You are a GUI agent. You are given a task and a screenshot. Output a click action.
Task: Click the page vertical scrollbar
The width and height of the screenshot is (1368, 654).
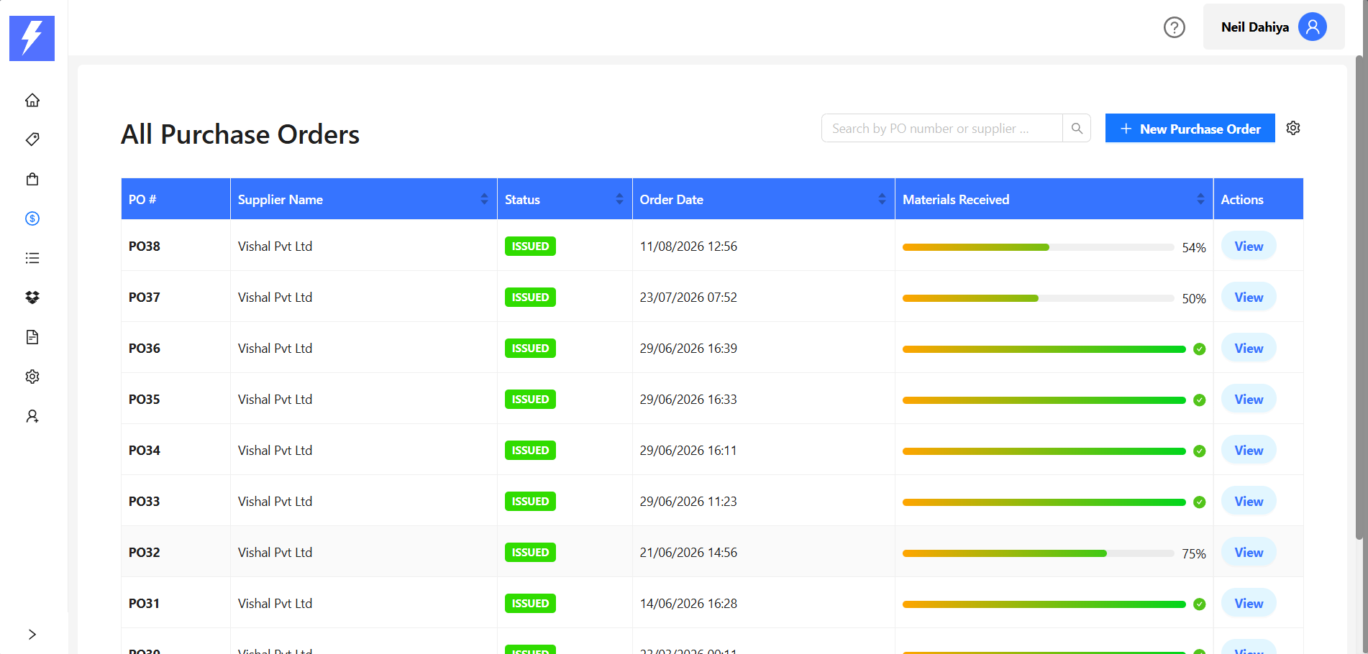click(1359, 296)
